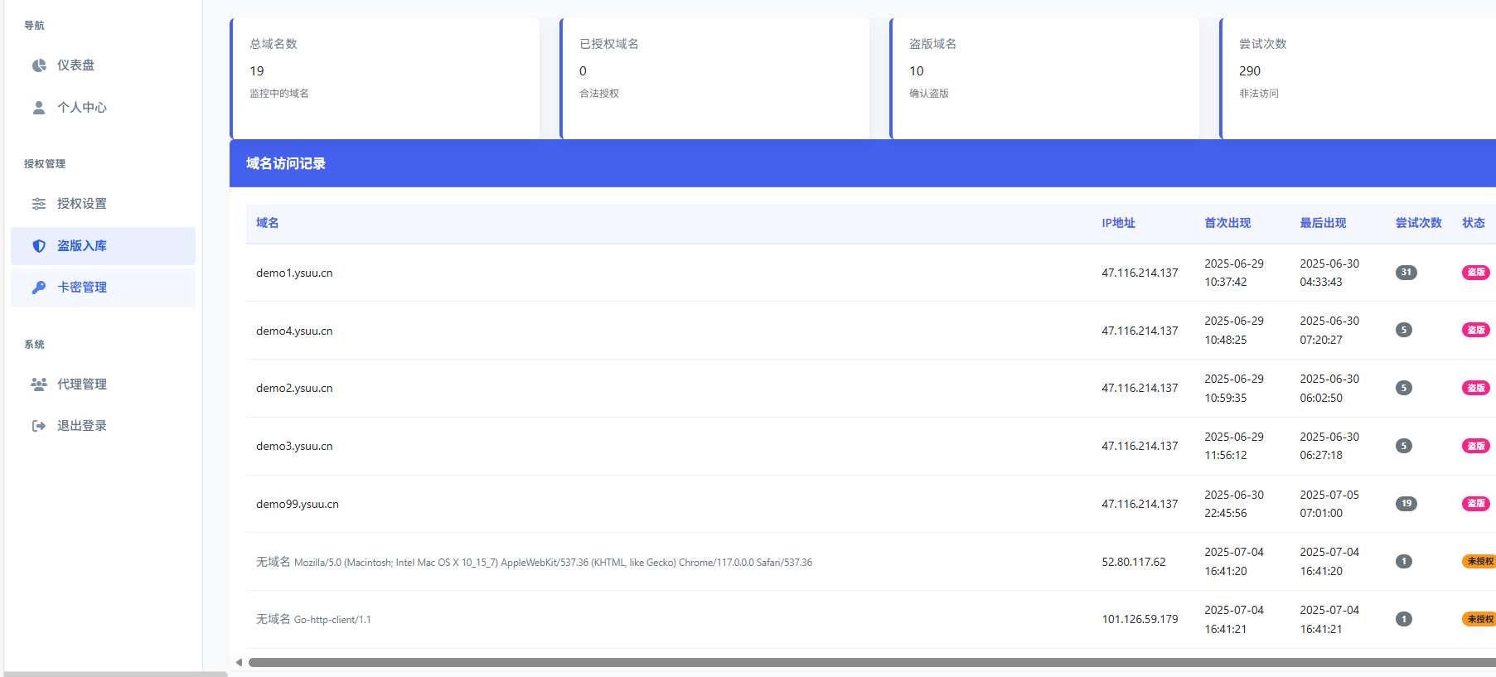Click the 最后出现 column header
1496x677 pixels.
pyautogui.click(x=1323, y=223)
